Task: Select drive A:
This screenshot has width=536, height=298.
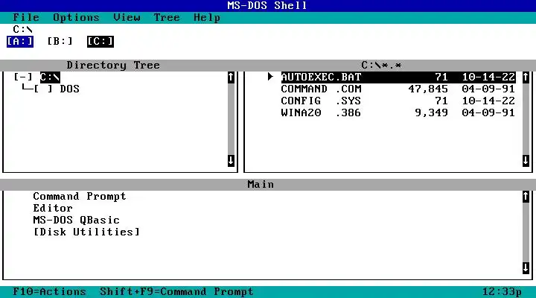Action: tap(20, 42)
